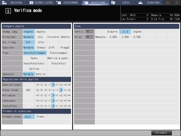Choose Cartina original type

coord(35,69)
